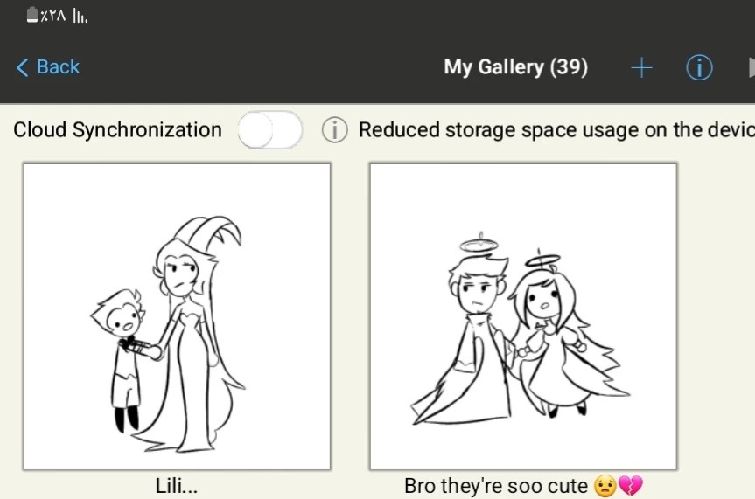Click the broken heart emoji in caption
This screenshot has height=499, width=755.
630,486
